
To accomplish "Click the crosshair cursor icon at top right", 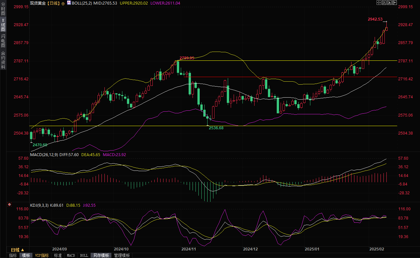I will click(x=379, y=3).
